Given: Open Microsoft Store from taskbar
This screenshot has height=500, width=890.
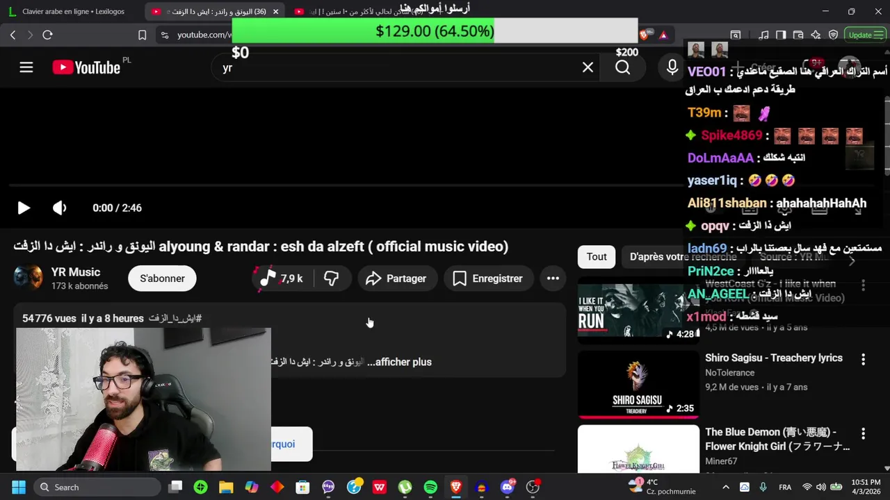Looking at the screenshot, I should pyautogui.click(x=302, y=487).
